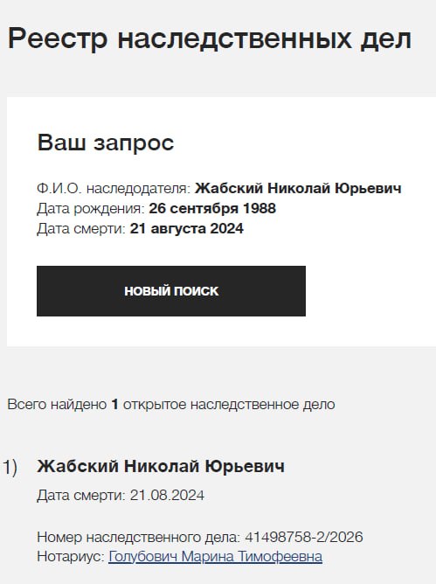Open notary Голубович Марина Тимофеевна link

215,556
